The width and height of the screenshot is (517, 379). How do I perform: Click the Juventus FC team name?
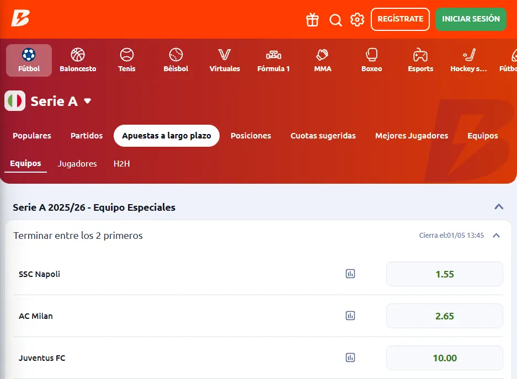click(42, 358)
